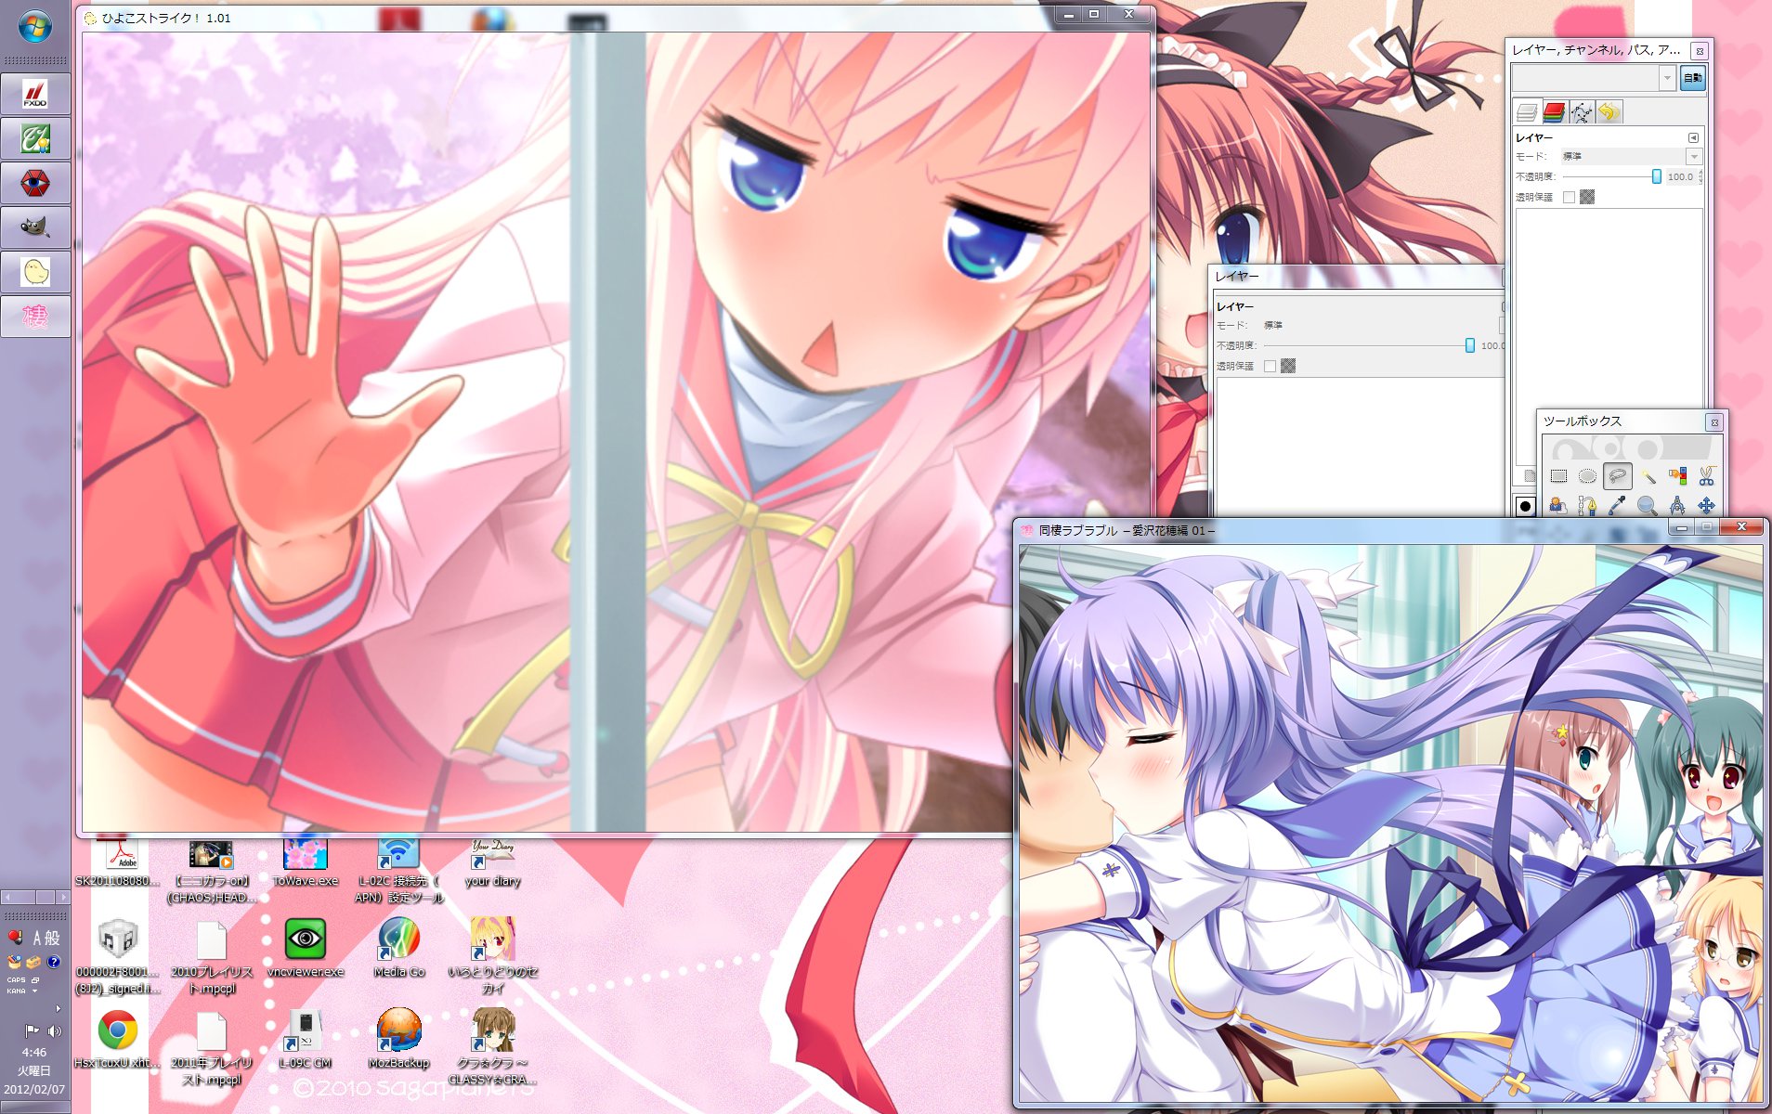Viewport: 1772px width, 1114px height.
Task: Click the Windows Start orb
Action: pyautogui.click(x=34, y=26)
